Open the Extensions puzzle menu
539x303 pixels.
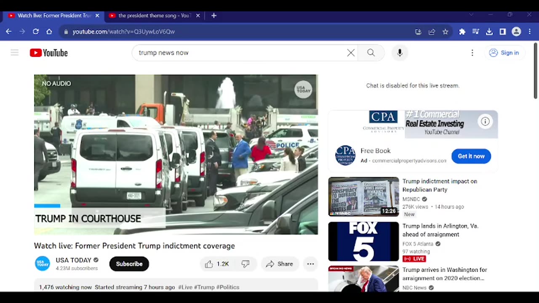click(x=462, y=32)
